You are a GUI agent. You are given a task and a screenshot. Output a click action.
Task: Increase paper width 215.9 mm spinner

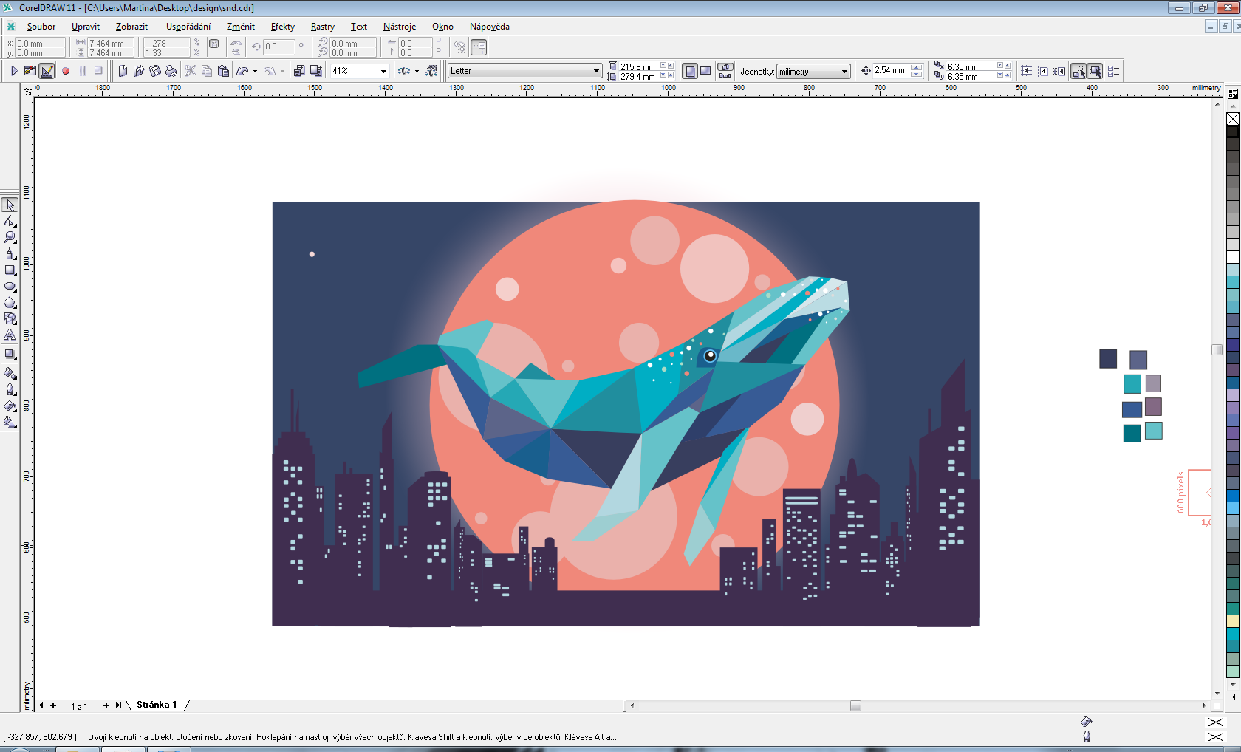(x=671, y=66)
